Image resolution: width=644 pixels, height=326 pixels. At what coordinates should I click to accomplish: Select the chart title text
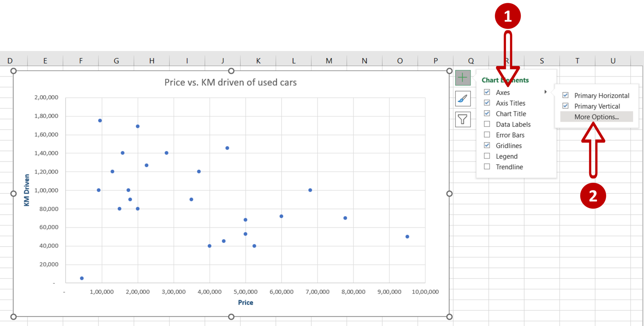click(x=230, y=82)
